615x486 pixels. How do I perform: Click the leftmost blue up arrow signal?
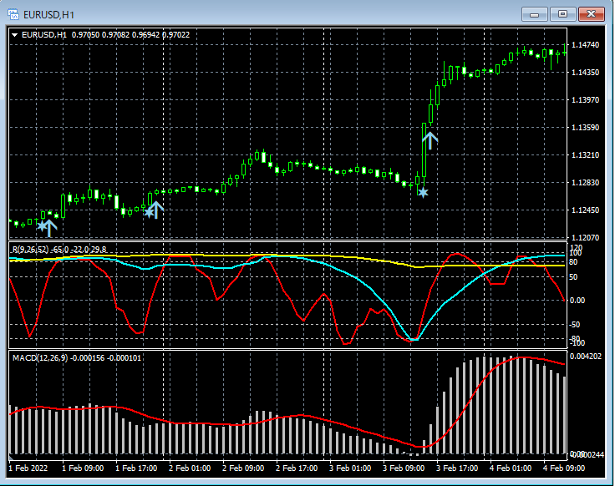tap(48, 225)
